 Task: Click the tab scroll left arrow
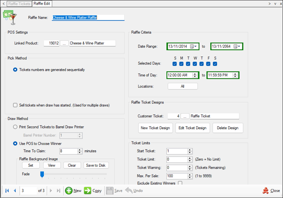(3, 3)
